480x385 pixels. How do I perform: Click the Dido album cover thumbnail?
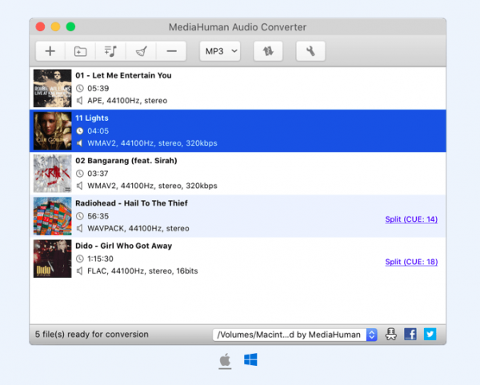pos(52,259)
